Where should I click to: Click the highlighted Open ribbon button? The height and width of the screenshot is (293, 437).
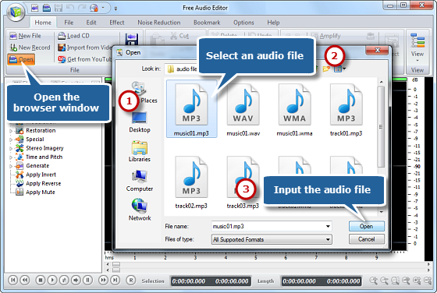tap(21, 59)
